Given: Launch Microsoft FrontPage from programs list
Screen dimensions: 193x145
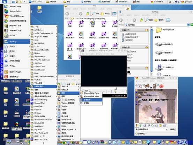Looking at the screenshot, I should (x=44, y=100).
